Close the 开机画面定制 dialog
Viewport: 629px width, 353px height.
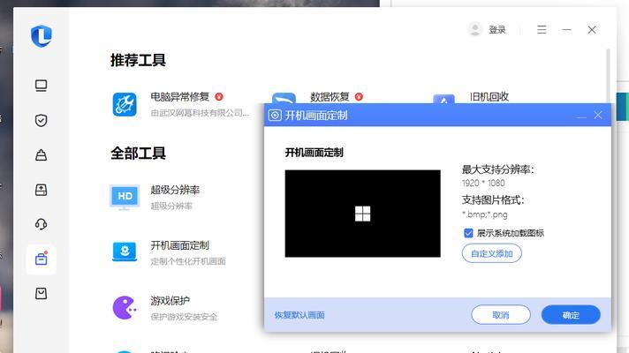(598, 115)
